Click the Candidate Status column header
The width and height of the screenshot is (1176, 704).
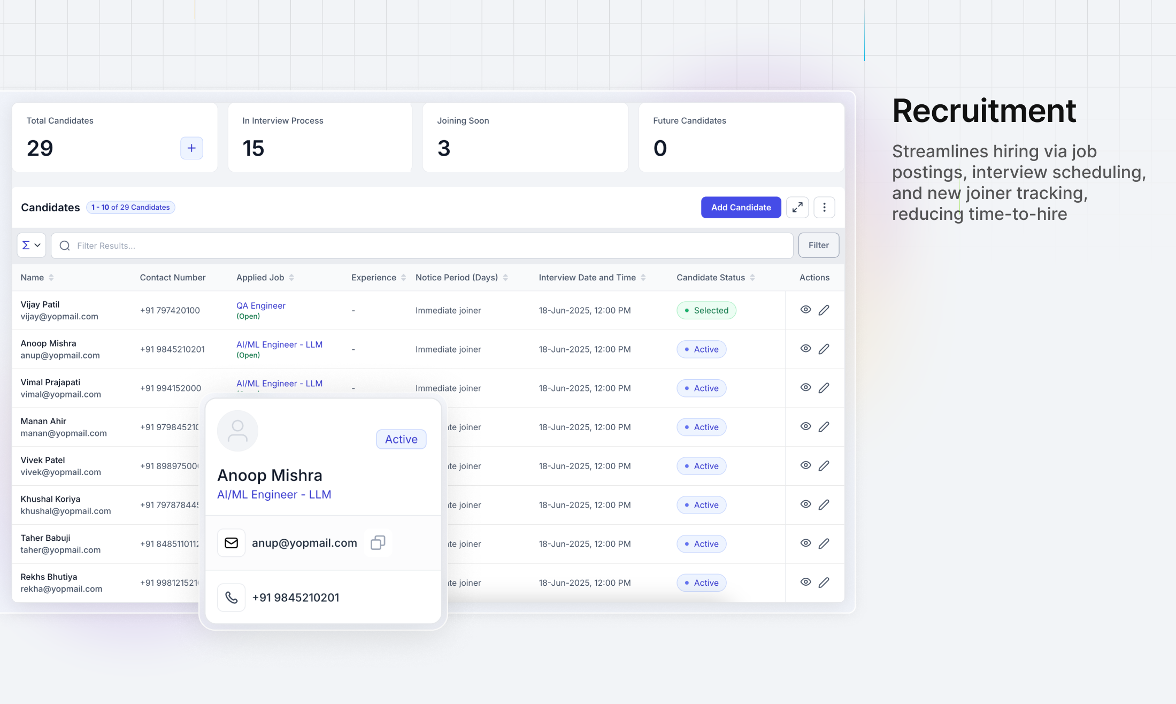(x=711, y=277)
